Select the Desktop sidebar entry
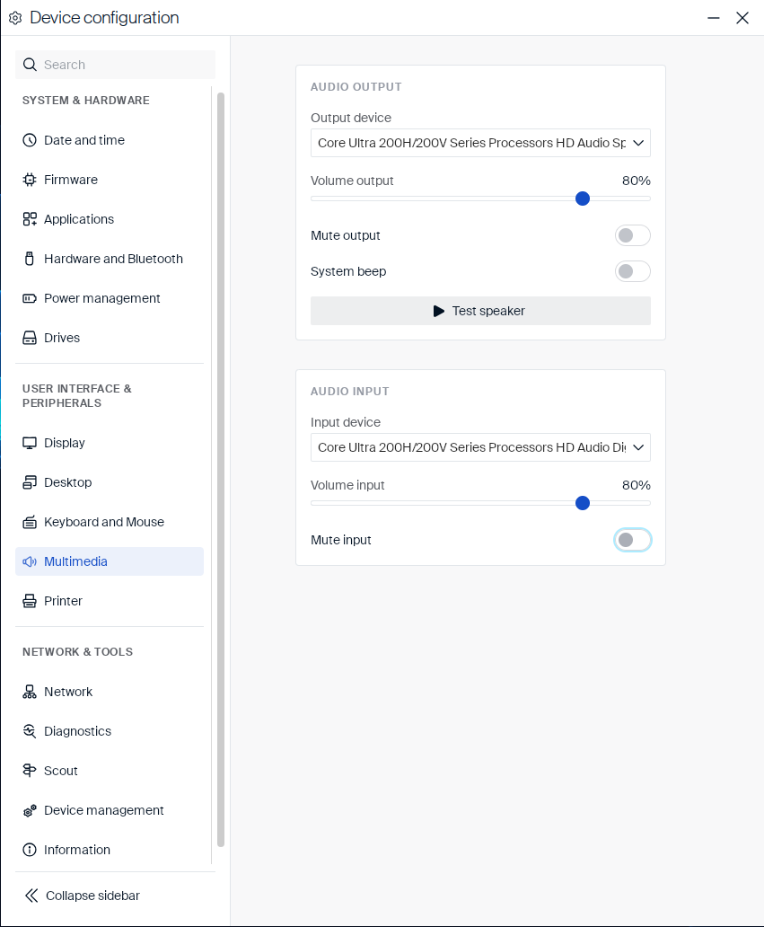This screenshot has height=927, width=764. tap(110, 482)
